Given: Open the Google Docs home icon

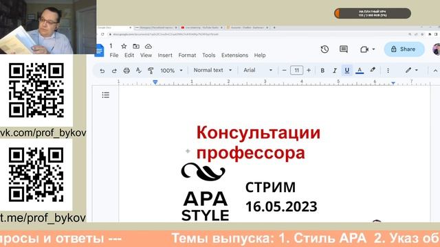Looking at the screenshot, I should [99, 50].
